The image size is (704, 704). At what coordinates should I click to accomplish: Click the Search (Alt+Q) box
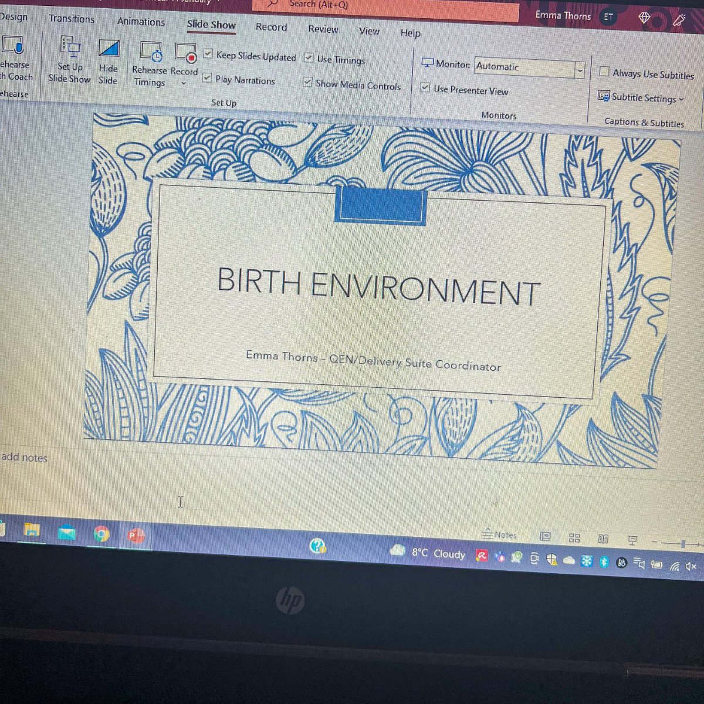tap(386, 10)
